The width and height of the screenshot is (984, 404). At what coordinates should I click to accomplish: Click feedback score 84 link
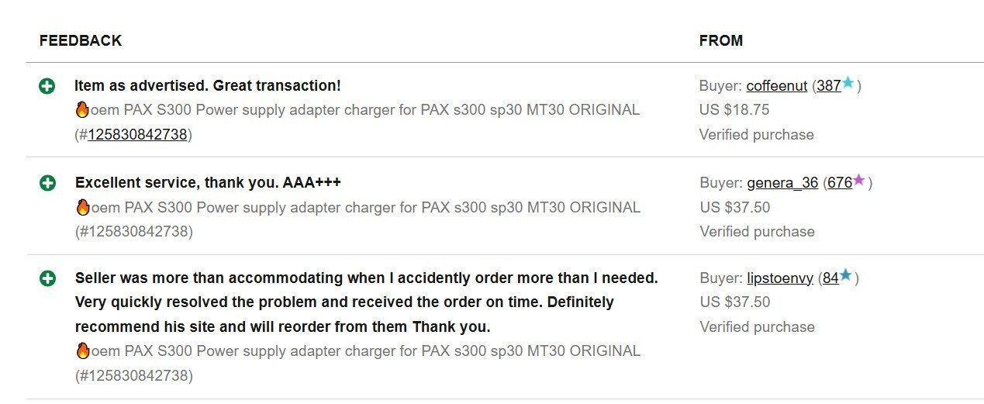(831, 278)
